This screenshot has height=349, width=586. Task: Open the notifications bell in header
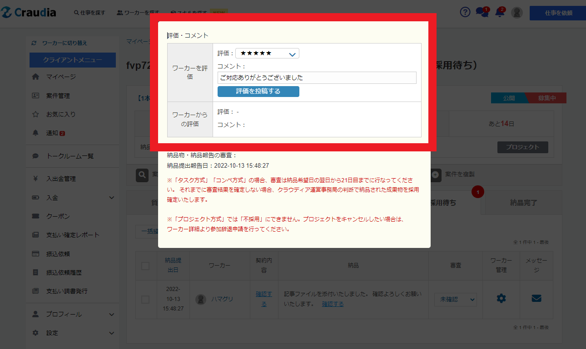coord(500,12)
